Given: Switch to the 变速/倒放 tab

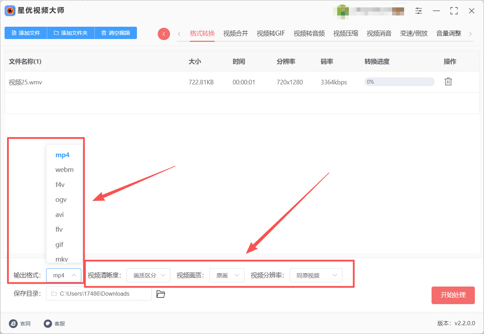Looking at the screenshot, I should point(414,33).
